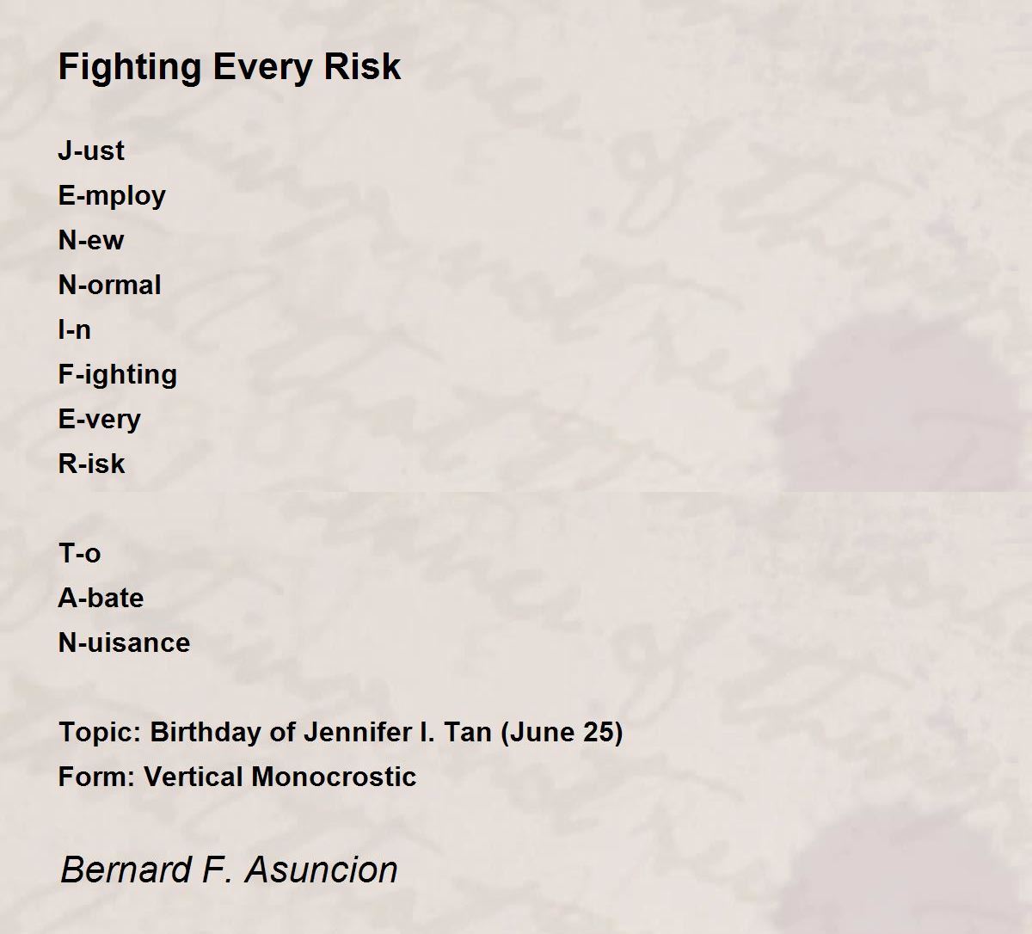Select the line J-ust
This screenshot has width=1032, height=934.
coord(91,151)
